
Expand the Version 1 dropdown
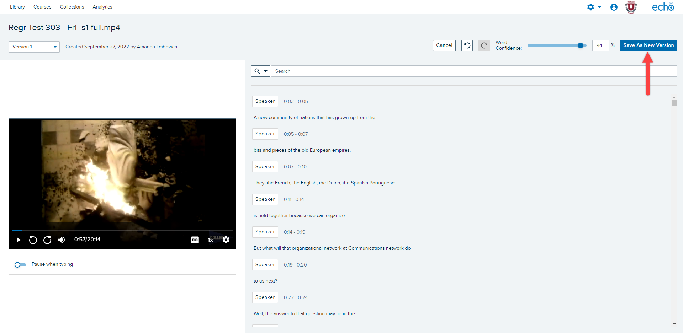click(x=34, y=47)
